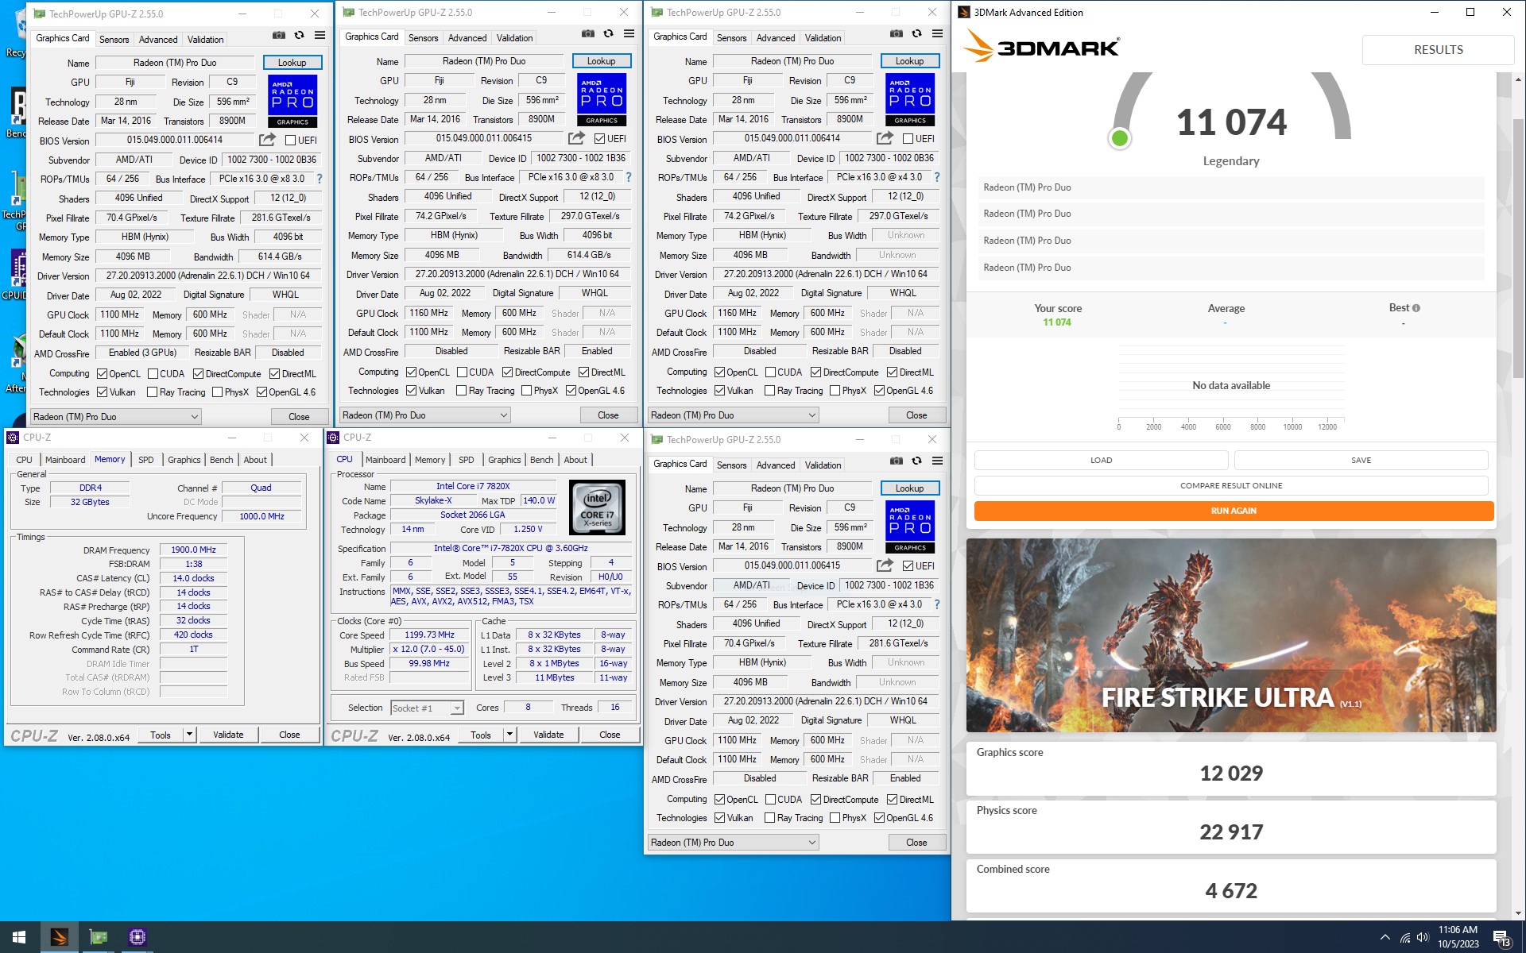Open GPU selector dropdown in top-middle GPU-Z window
The height and width of the screenshot is (953, 1526).
pos(425,415)
